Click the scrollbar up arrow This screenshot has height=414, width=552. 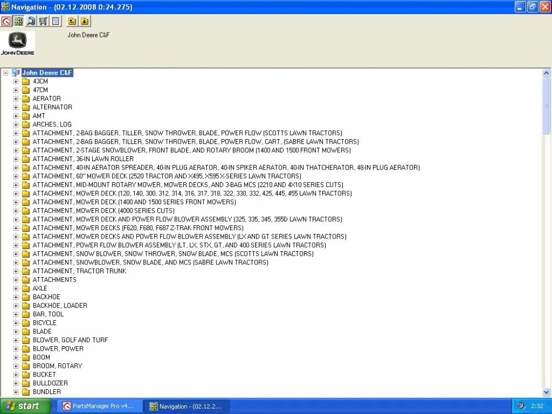(546, 73)
